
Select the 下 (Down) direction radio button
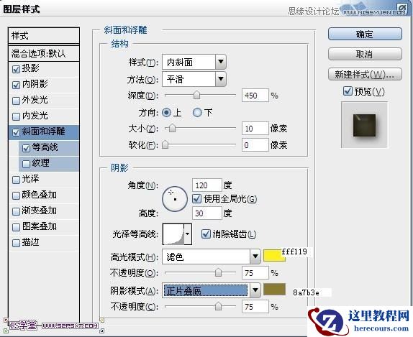197,113
